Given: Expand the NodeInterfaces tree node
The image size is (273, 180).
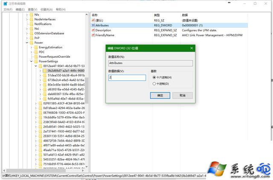Looking at the screenshot, I should click(27, 19).
